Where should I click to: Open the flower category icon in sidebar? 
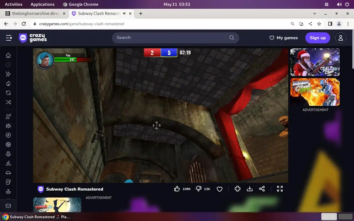(x=8, y=154)
